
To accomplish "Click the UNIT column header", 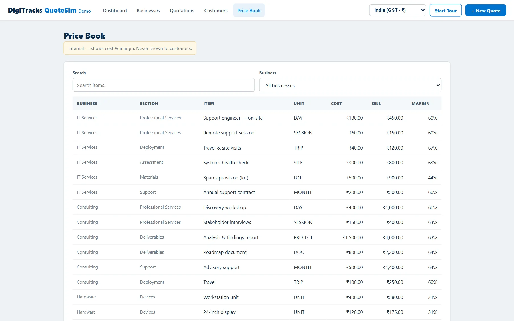I will tap(299, 104).
